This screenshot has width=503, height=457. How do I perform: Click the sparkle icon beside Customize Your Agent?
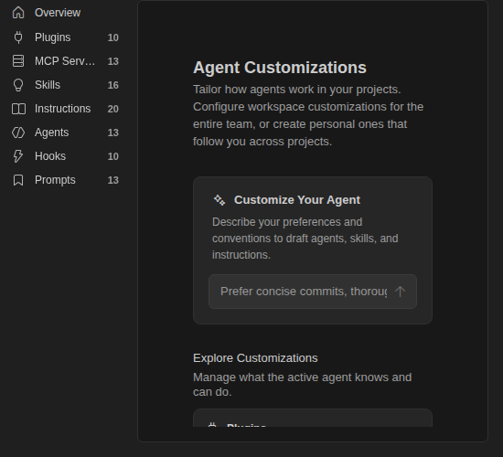pyautogui.click(x=219, y=200)
